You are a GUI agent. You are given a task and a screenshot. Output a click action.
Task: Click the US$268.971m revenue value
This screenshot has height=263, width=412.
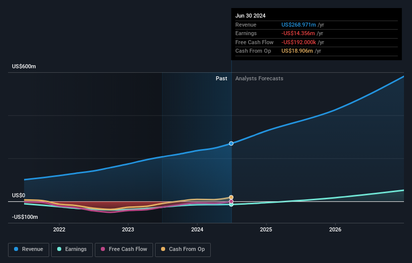pos(299,25)
